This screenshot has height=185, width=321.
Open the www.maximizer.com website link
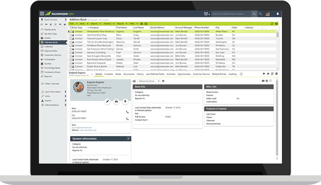[x=87, y=130]
